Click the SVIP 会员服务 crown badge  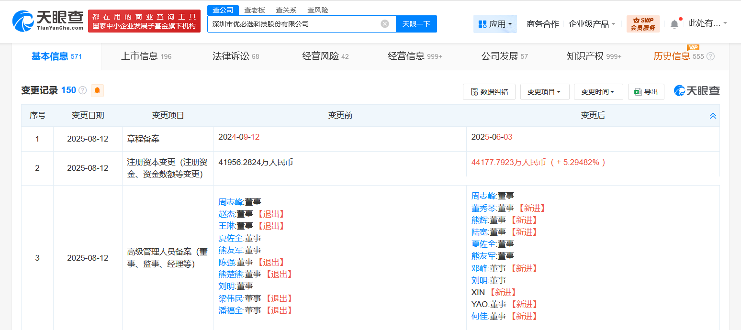pos(643,23)
